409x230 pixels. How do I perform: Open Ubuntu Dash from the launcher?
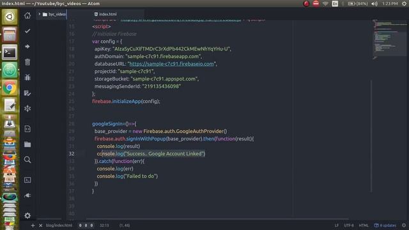click(x=10, y=17)
